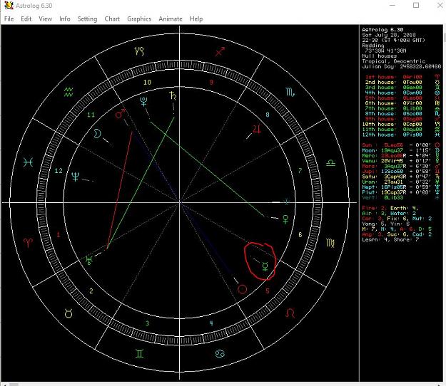The width and height of the screenshot is (446, 386).
Task: Click the 'Tropical, Geocentric' line
Action: (394, 61)
